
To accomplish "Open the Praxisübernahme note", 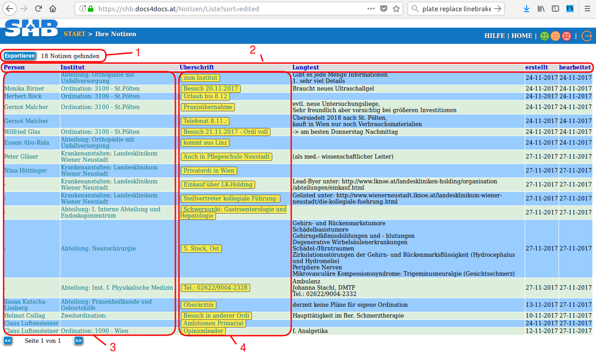I will [208, 107].
